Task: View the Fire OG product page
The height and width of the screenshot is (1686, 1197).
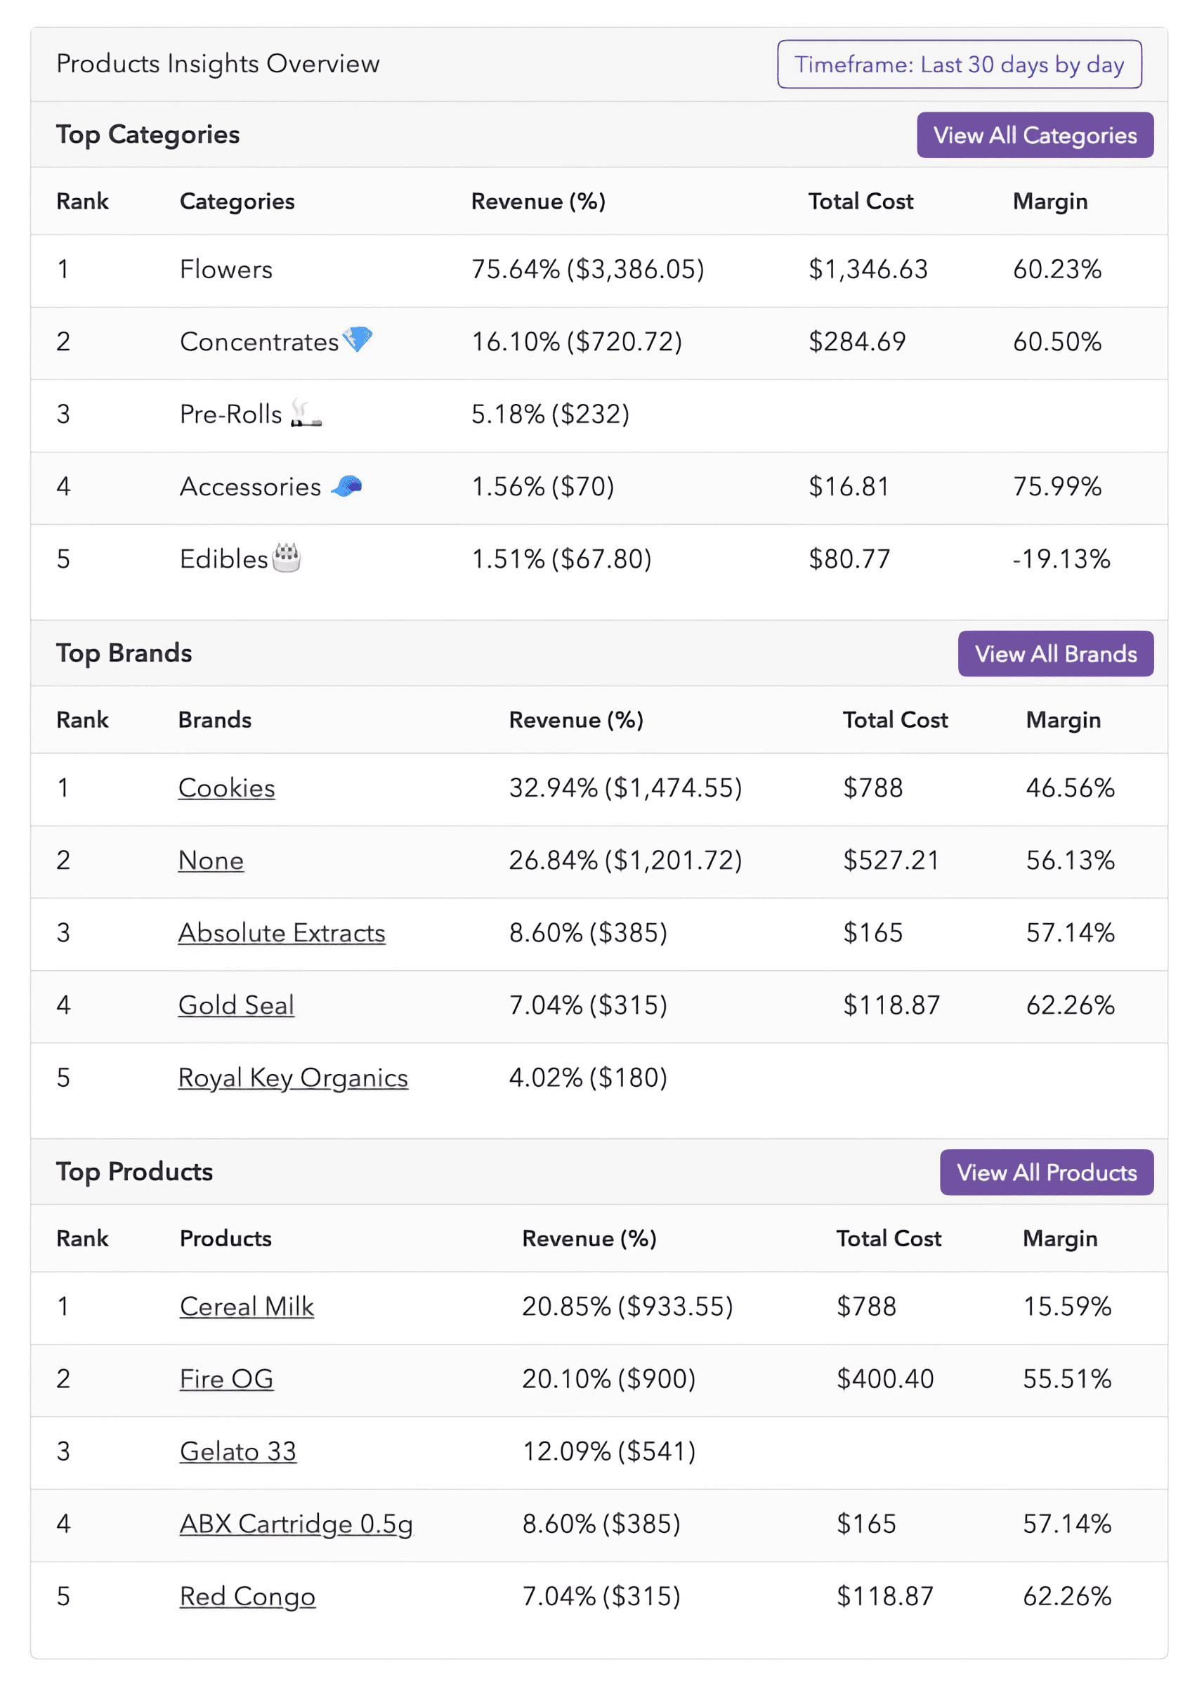Action: point(225,1379)
